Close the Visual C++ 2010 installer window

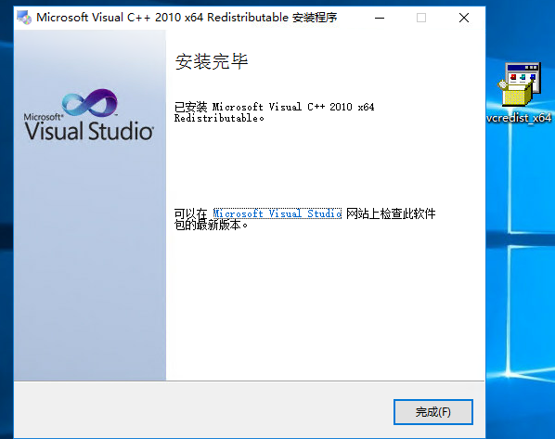pos(464,18)
